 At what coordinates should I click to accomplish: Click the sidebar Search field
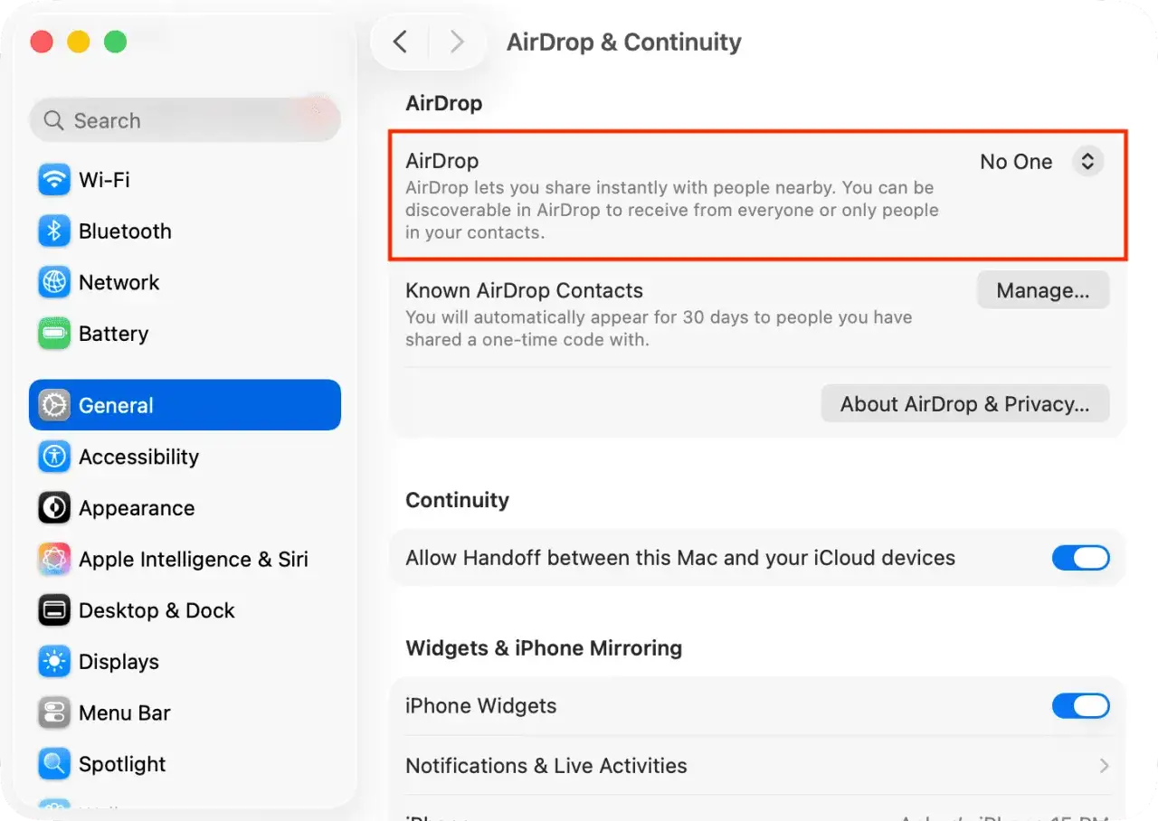[185, 120]
